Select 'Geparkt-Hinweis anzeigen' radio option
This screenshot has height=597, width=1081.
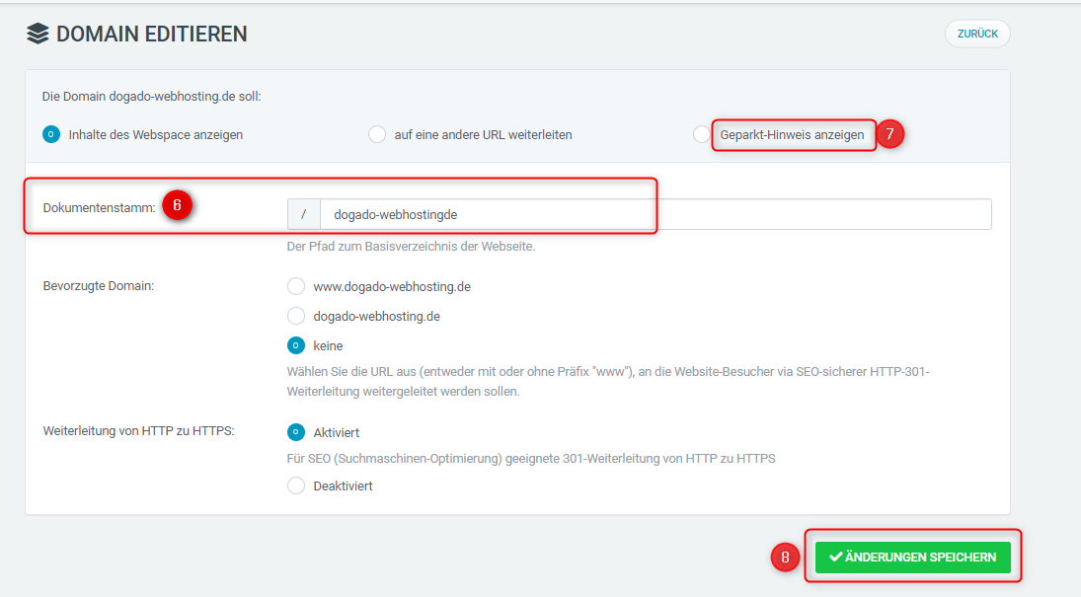coord(702,134)
